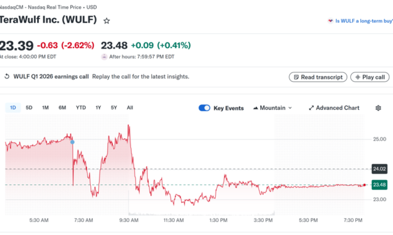Click the Play call button

pyautogui.click(x=370, y=77)
